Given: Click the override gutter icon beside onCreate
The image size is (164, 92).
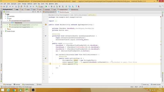Looking at the screenshot, I should (46, 36).
